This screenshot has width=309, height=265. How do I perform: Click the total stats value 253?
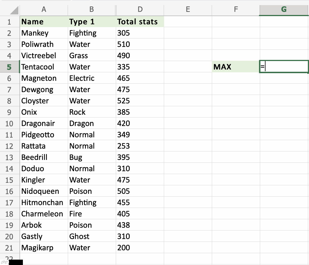[x=140, y=146]
